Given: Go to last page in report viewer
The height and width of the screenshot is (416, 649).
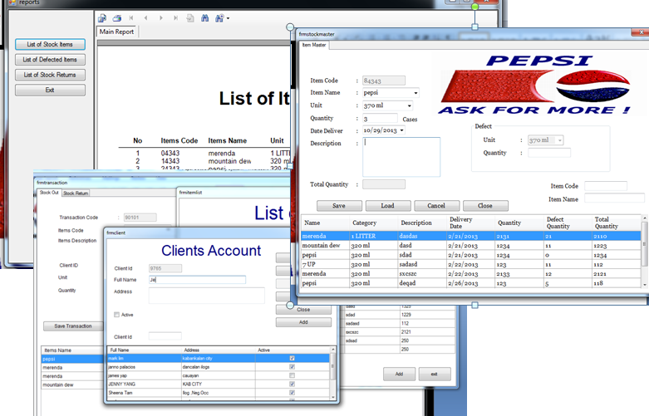Looking at the screenshot, I should click(x=175, y=18).
